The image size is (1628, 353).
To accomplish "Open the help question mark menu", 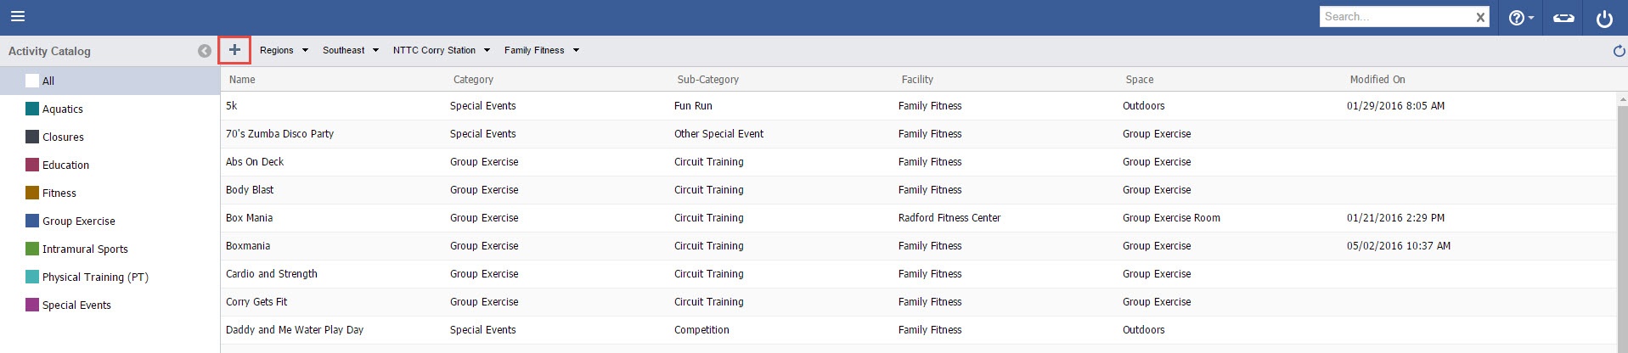I will tap(1519, 18).
